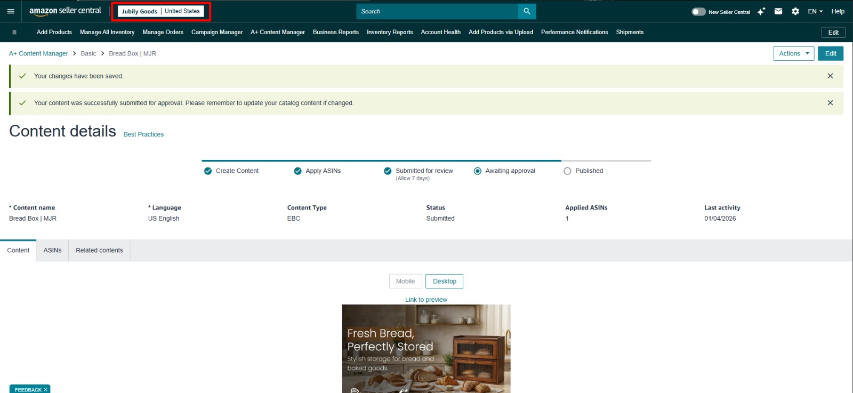
Task: Click the Apply ASINs step checkmark
Action: (x=298, y=171)
